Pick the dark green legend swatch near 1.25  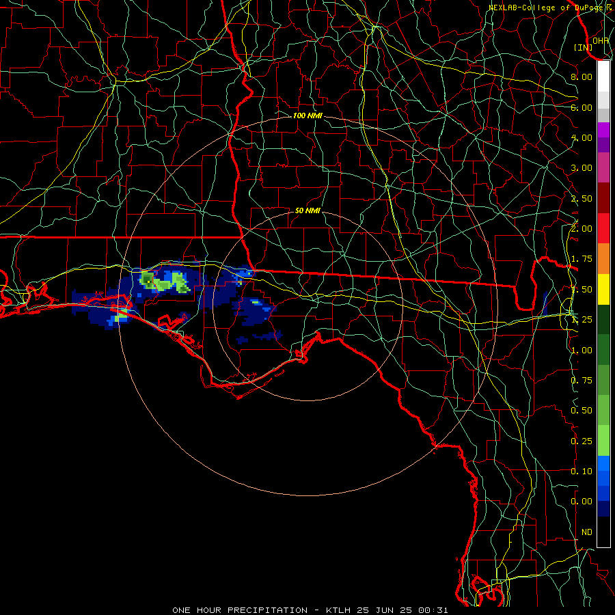(x=603, y=319)
